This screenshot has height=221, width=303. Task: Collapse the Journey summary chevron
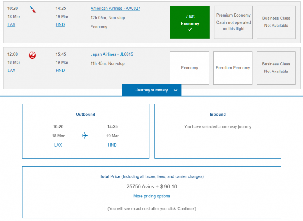click(175, 90)
